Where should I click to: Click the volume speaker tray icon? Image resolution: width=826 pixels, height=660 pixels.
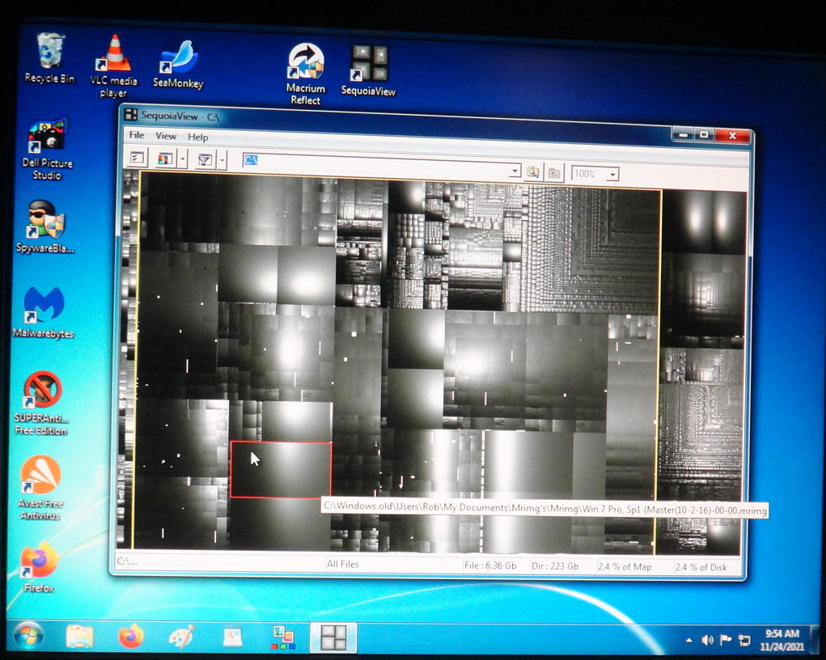click(707, 640)
